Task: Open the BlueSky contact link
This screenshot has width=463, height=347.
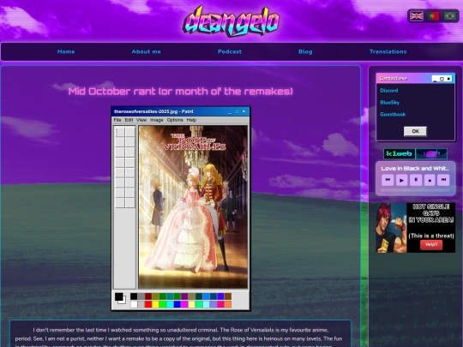Action: 390,103
